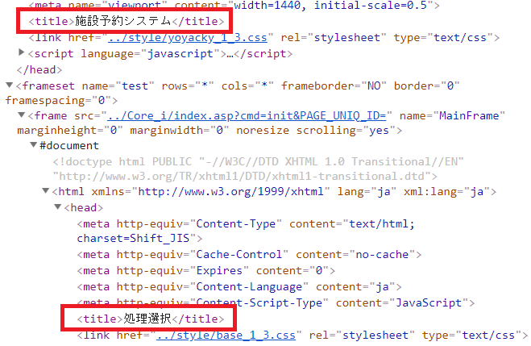This screenshot has width=531, height=346.
Task: Click the scrolling="yes" attribute text
Action: pos(346,131)
